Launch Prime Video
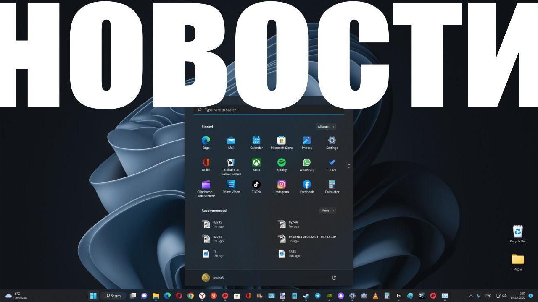538x302 pixels. click(231, 187)
